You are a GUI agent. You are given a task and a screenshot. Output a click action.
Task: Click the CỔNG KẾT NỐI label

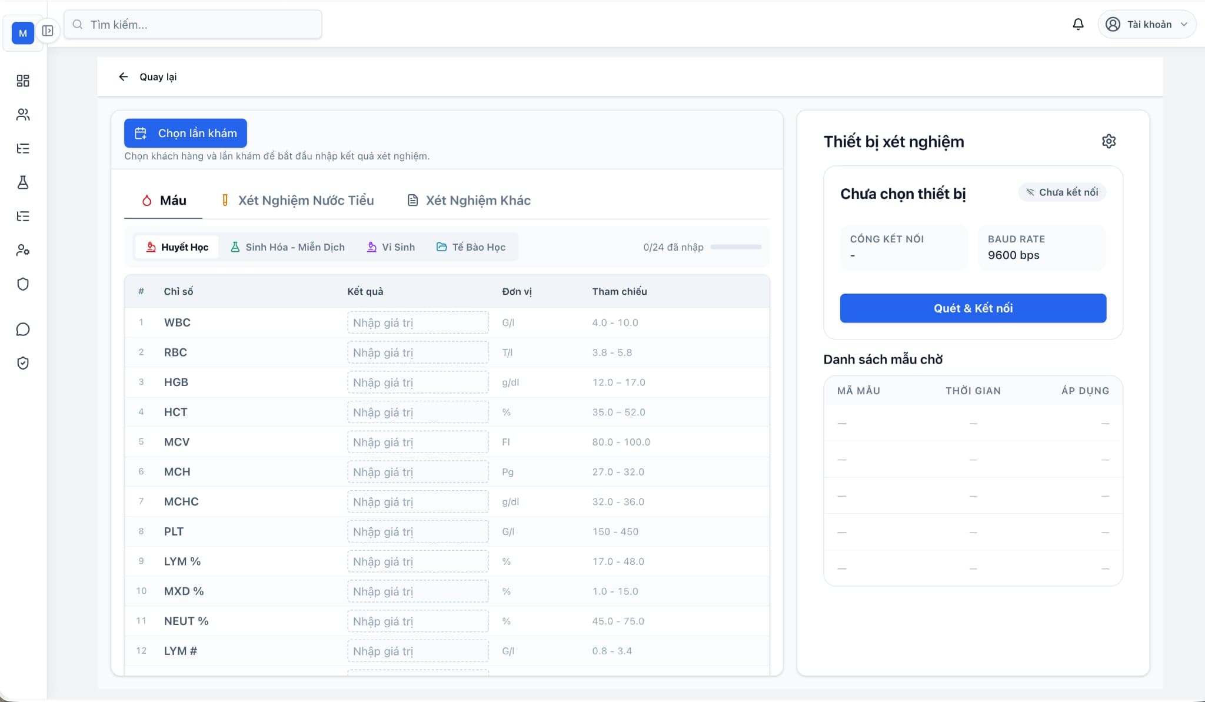pos(887,239)
